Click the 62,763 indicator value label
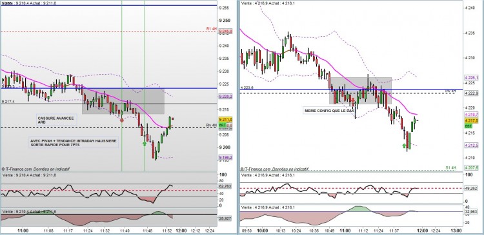This screenshot has height=235, width=484. pyautogui.click(x=225, y=186)
